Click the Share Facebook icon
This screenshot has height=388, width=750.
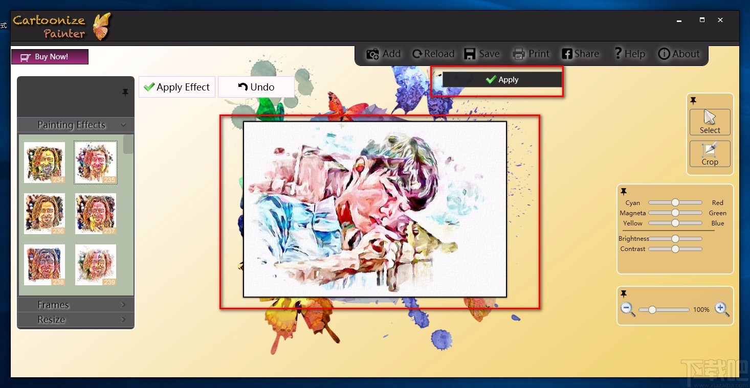(x=567, y=54)
